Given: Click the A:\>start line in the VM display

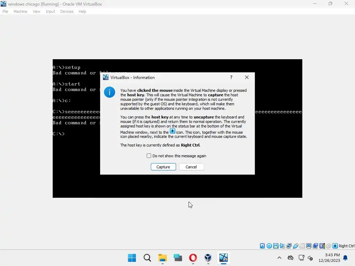Looking at the screenshot, I should coord(67,84).
